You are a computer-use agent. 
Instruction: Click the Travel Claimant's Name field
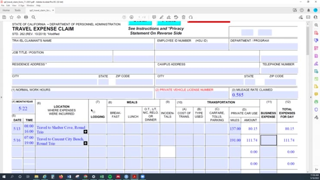point(83,46)
